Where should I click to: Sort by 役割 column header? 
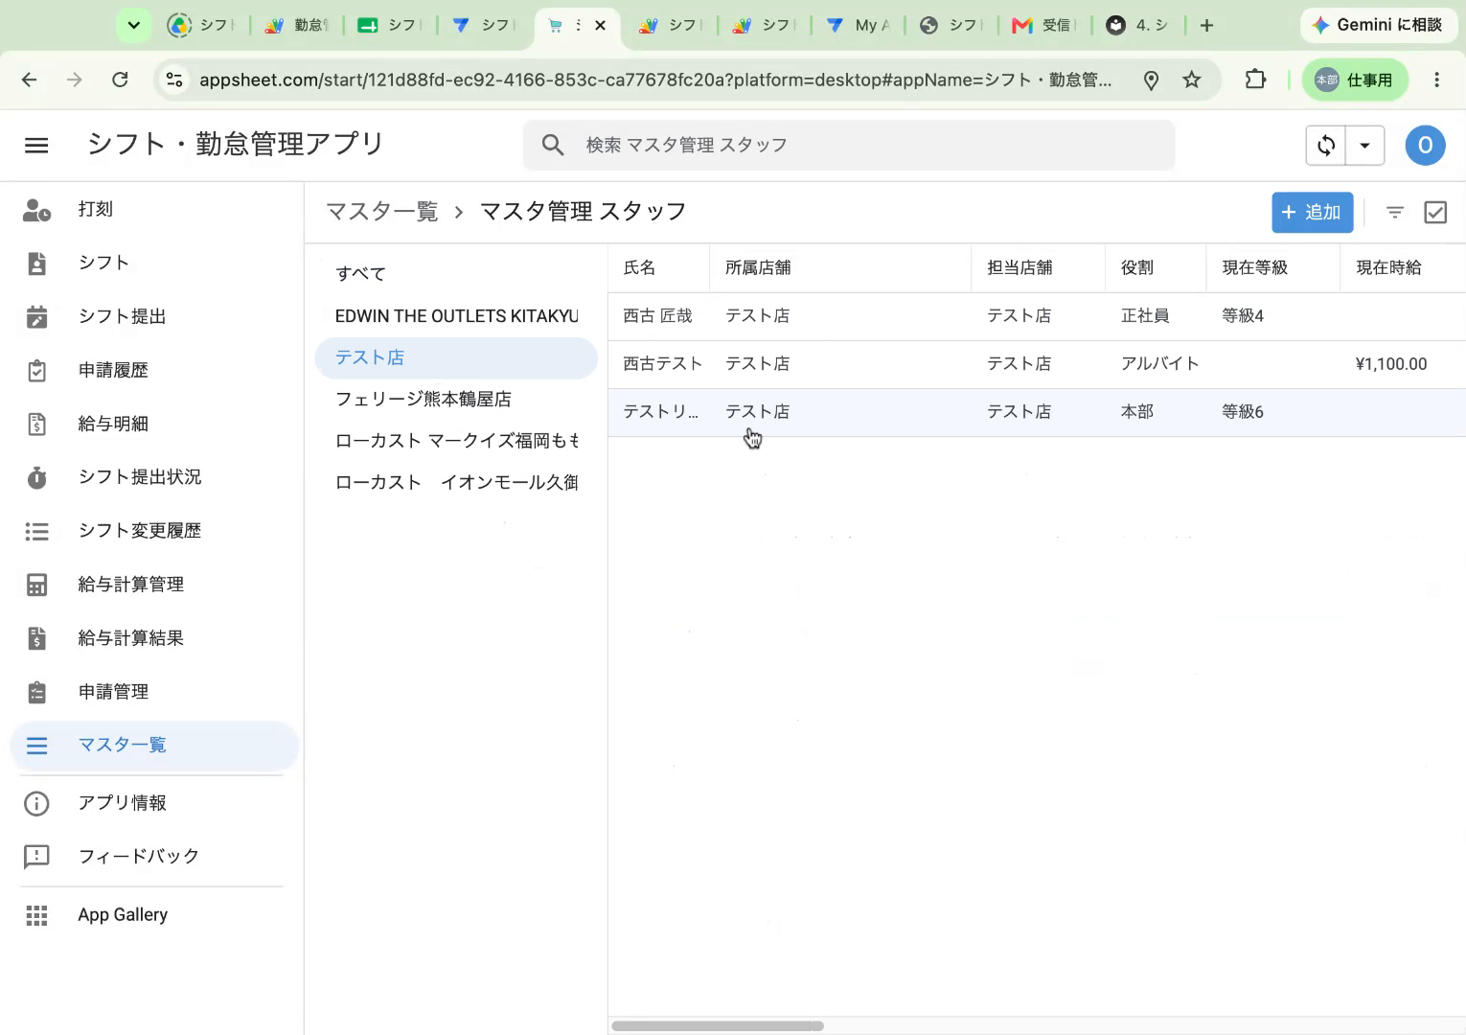click(x=1137, y=268)
